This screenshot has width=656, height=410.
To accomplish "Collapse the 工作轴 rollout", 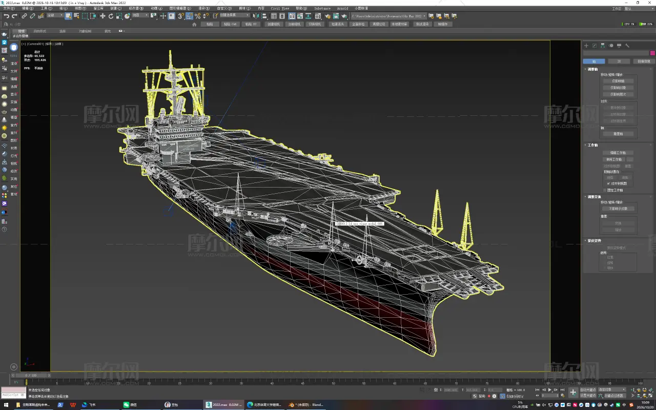I will pos(591,145).
